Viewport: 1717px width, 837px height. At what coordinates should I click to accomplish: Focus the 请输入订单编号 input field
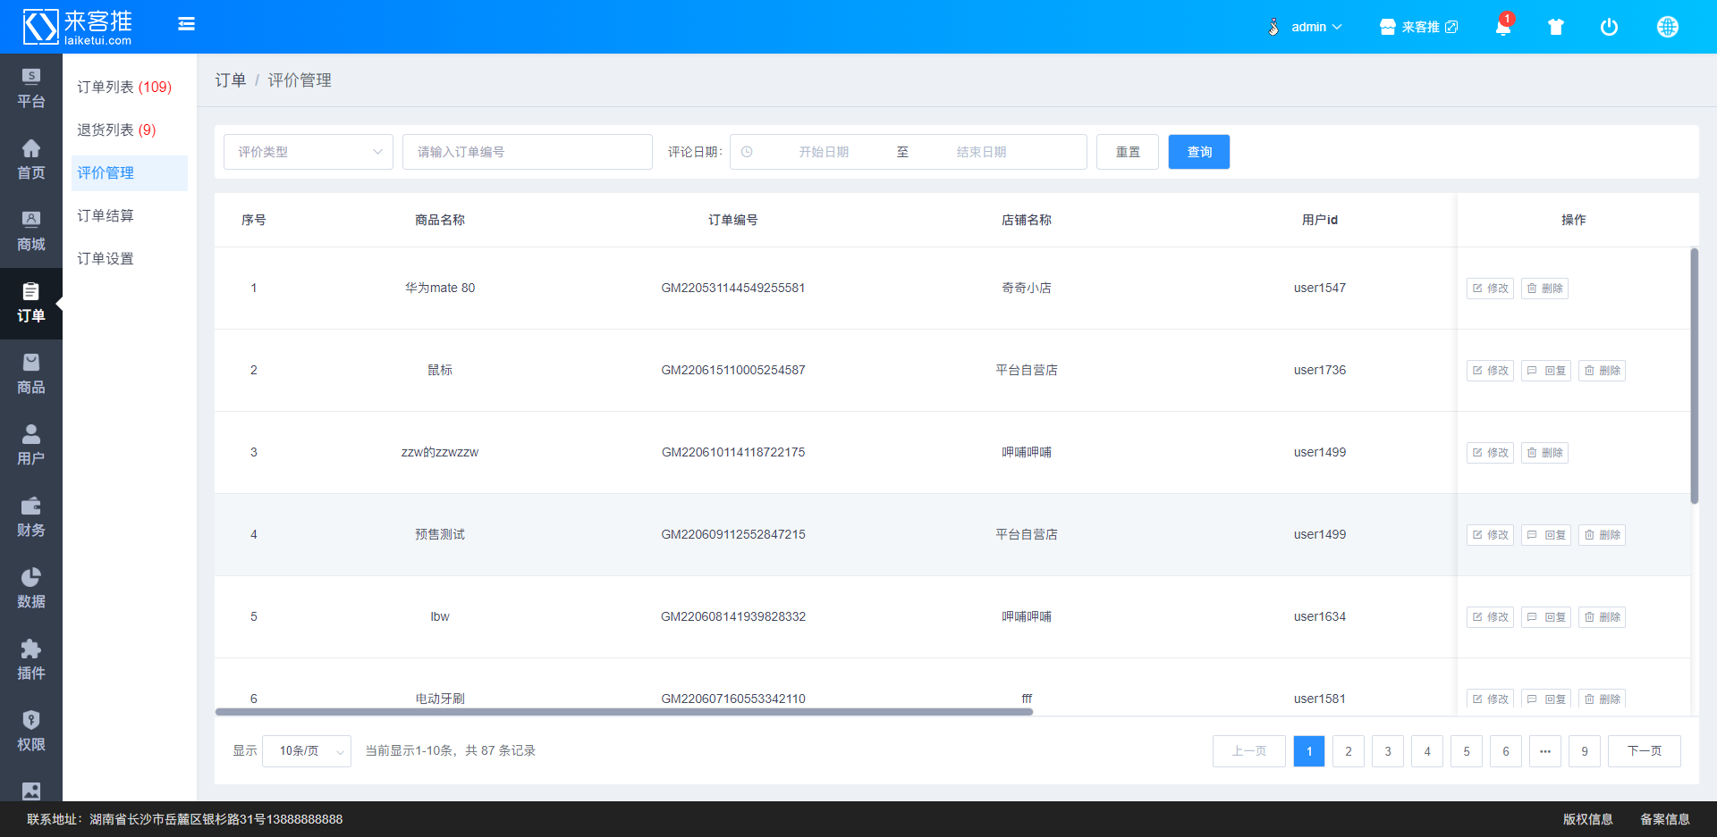coord(528,152)
